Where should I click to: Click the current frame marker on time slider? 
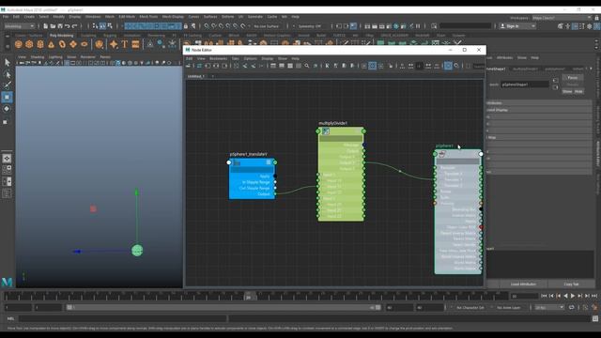click(x=248, y=297)
